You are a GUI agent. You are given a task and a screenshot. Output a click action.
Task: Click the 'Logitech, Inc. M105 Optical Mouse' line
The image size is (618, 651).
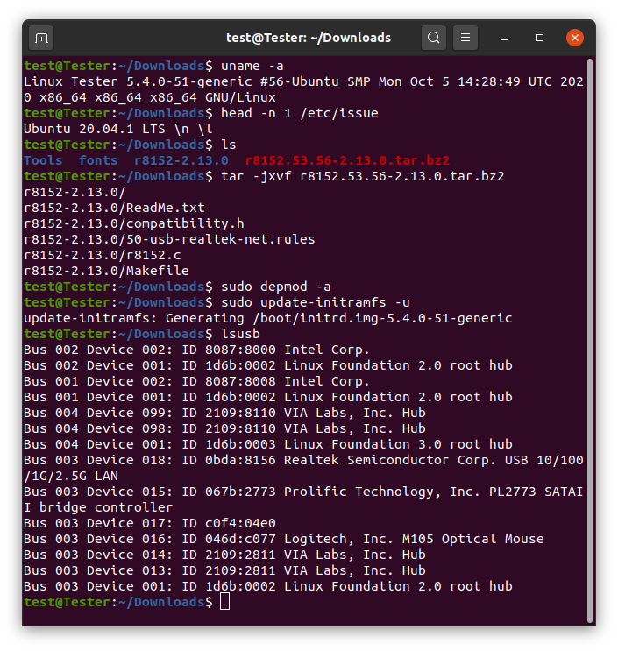(284, 539)
